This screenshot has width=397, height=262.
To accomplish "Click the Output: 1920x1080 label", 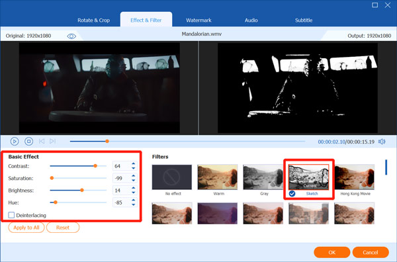I will (x=369, y=36).
